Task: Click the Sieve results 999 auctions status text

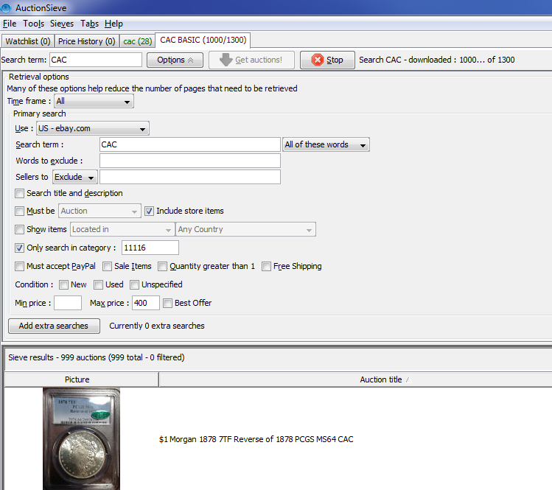Action: click(97, 357)
